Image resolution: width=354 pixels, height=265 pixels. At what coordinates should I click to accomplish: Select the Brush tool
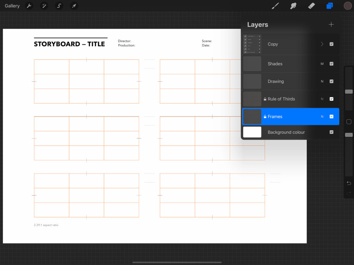275,6
